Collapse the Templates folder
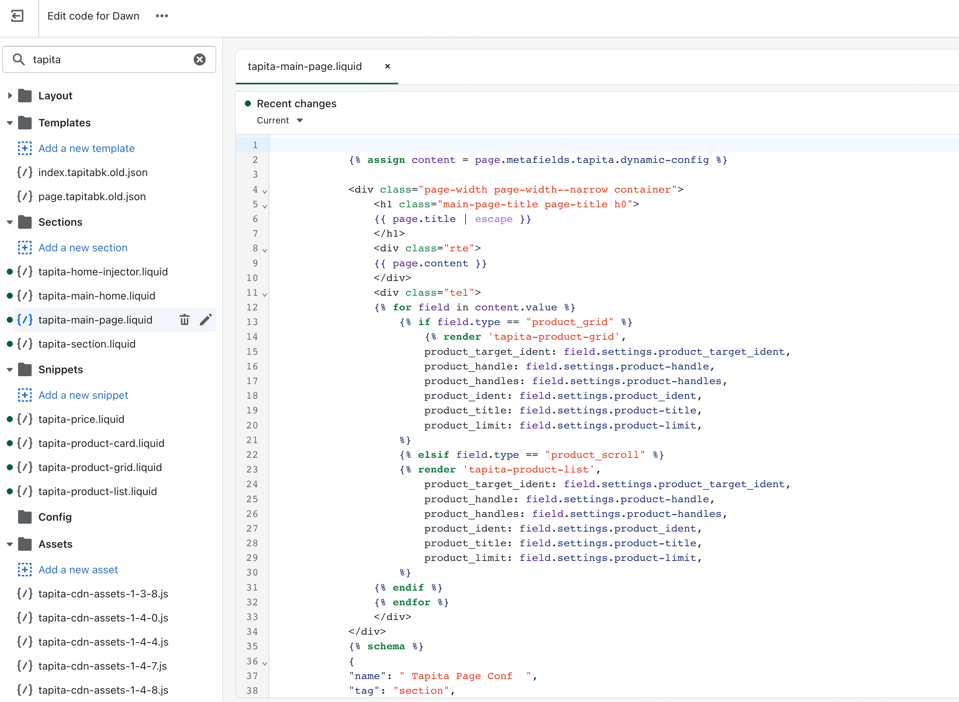This screenshot has width=959, height=702. pos(10,123)
